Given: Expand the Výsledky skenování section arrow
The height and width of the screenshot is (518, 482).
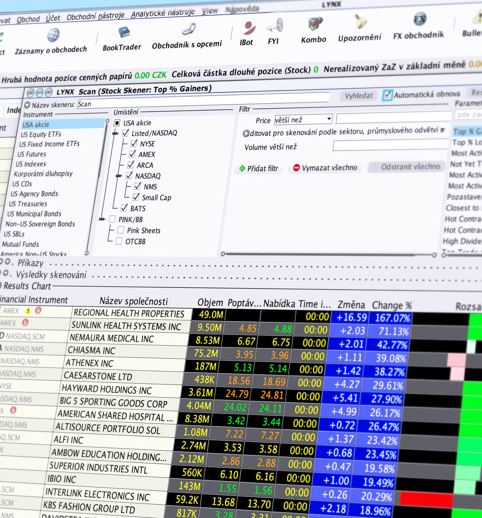Looking at the screenshot, I should tap(5, 274).
